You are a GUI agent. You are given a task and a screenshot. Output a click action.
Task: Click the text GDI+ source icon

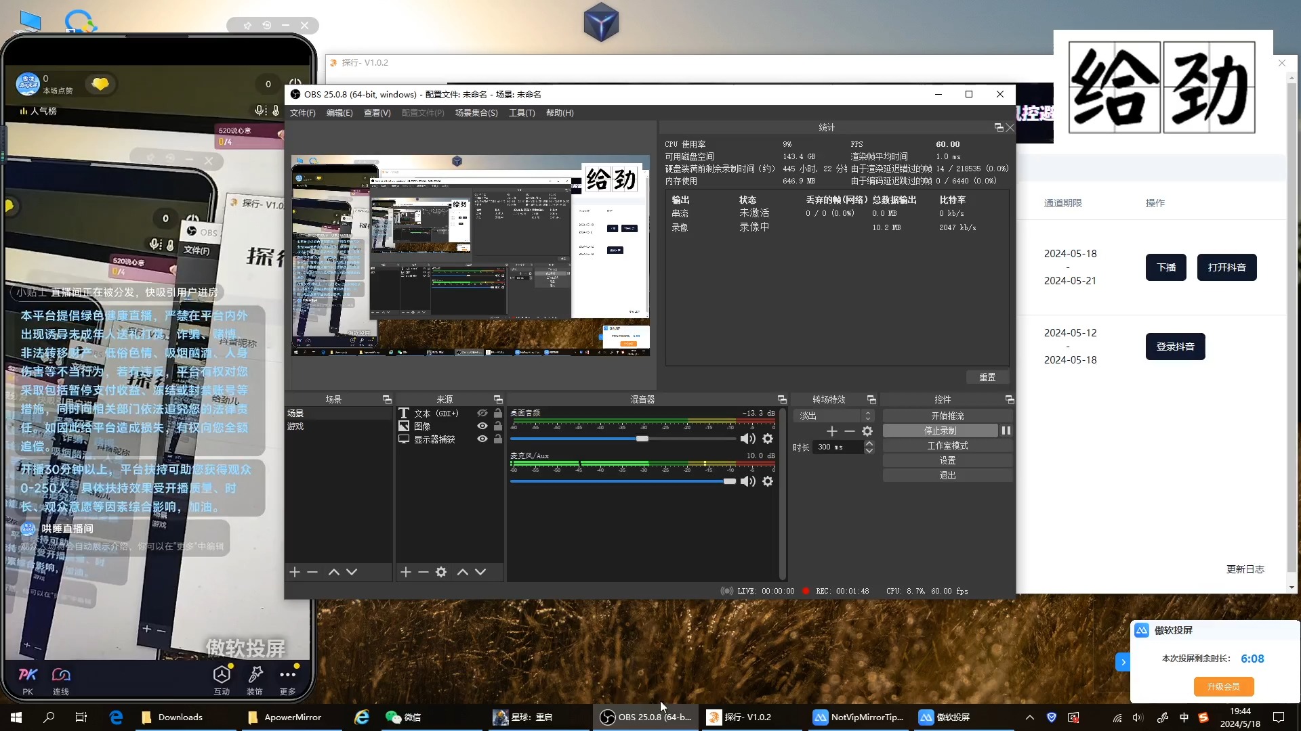404,412
